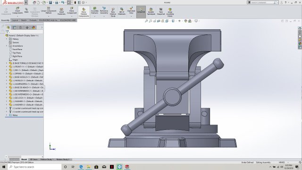
Task: Toggle Instant3D mode
Action: (141, 12)
